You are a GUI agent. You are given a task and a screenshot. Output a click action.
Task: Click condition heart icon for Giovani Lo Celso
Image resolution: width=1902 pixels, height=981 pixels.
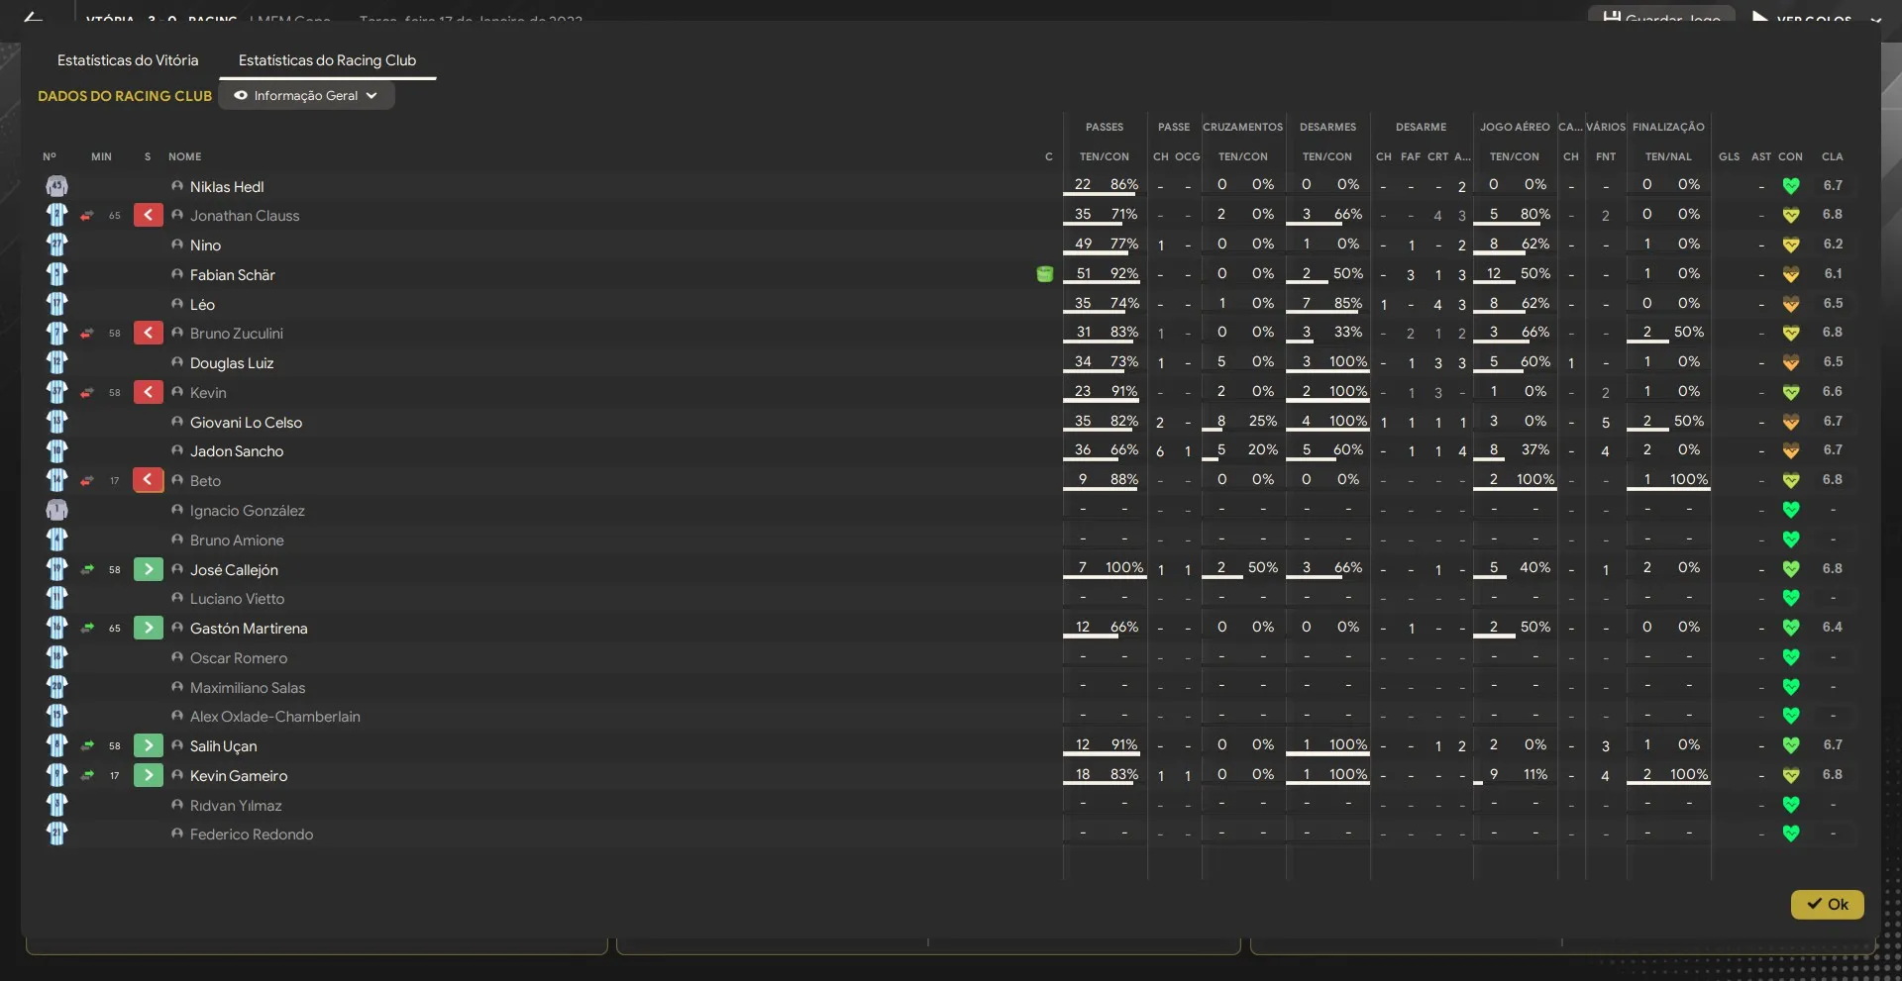pyautogui.click(x=1790, y=422)
